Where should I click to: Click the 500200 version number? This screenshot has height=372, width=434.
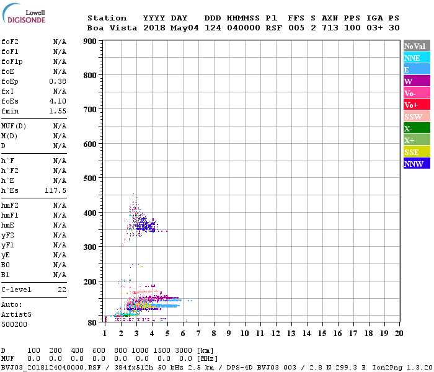[14, 324]
